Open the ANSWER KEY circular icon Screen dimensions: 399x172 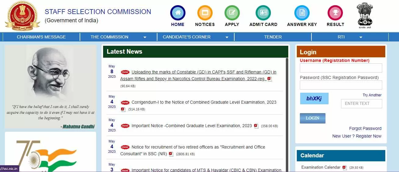(x=302, y=13)
